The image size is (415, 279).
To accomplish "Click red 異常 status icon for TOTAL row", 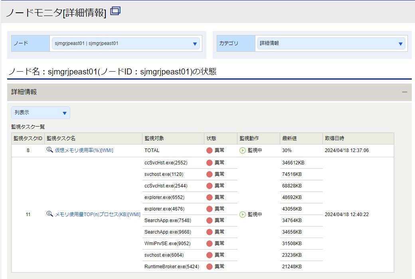I will coord(209,150).
